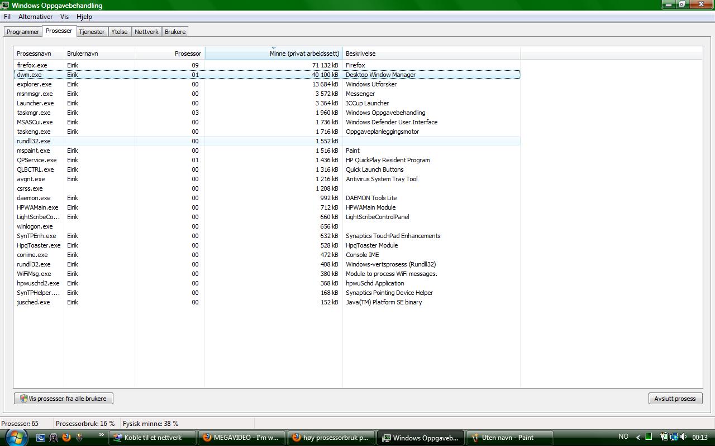Click the quick launch icon between Show Desktop and Firefox

click(54, 438)
